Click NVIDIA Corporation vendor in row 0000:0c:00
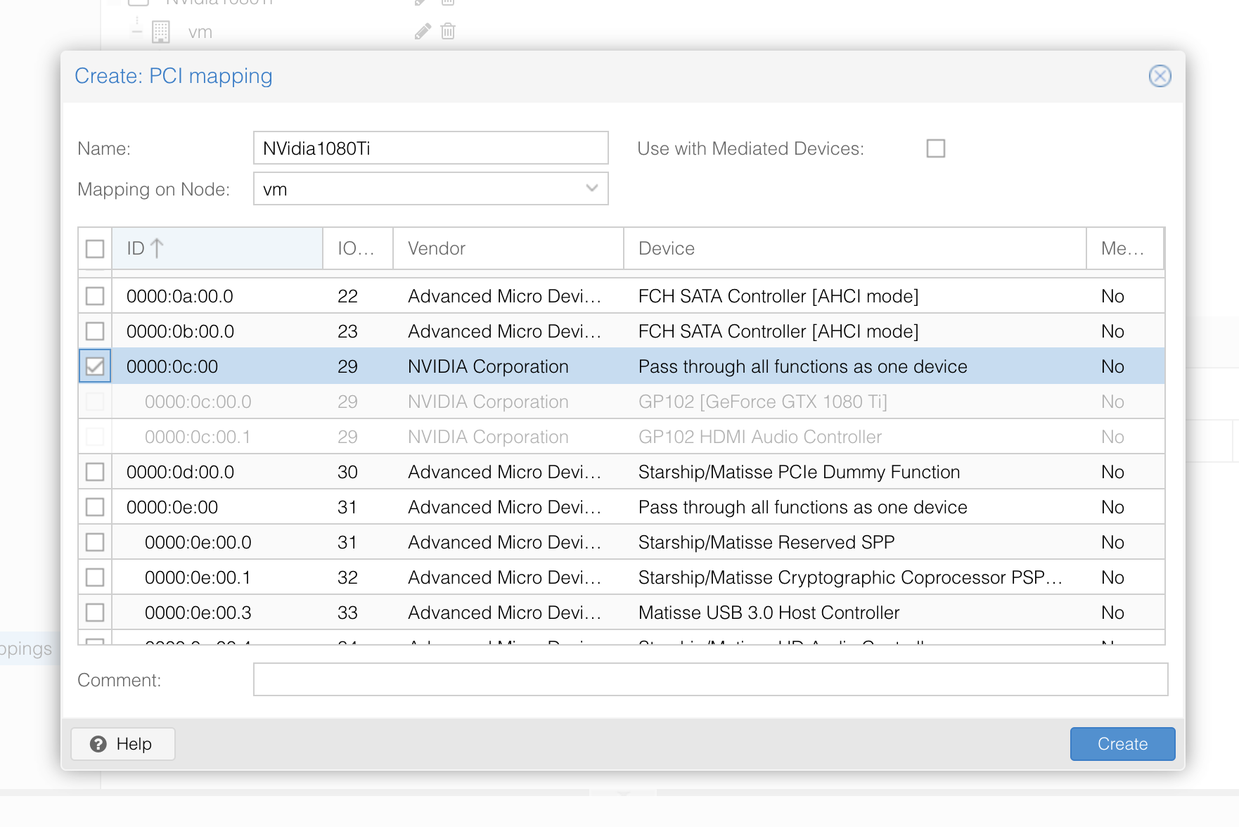Viewport: 1239px width, 827px height. click(x=488, y=366)
